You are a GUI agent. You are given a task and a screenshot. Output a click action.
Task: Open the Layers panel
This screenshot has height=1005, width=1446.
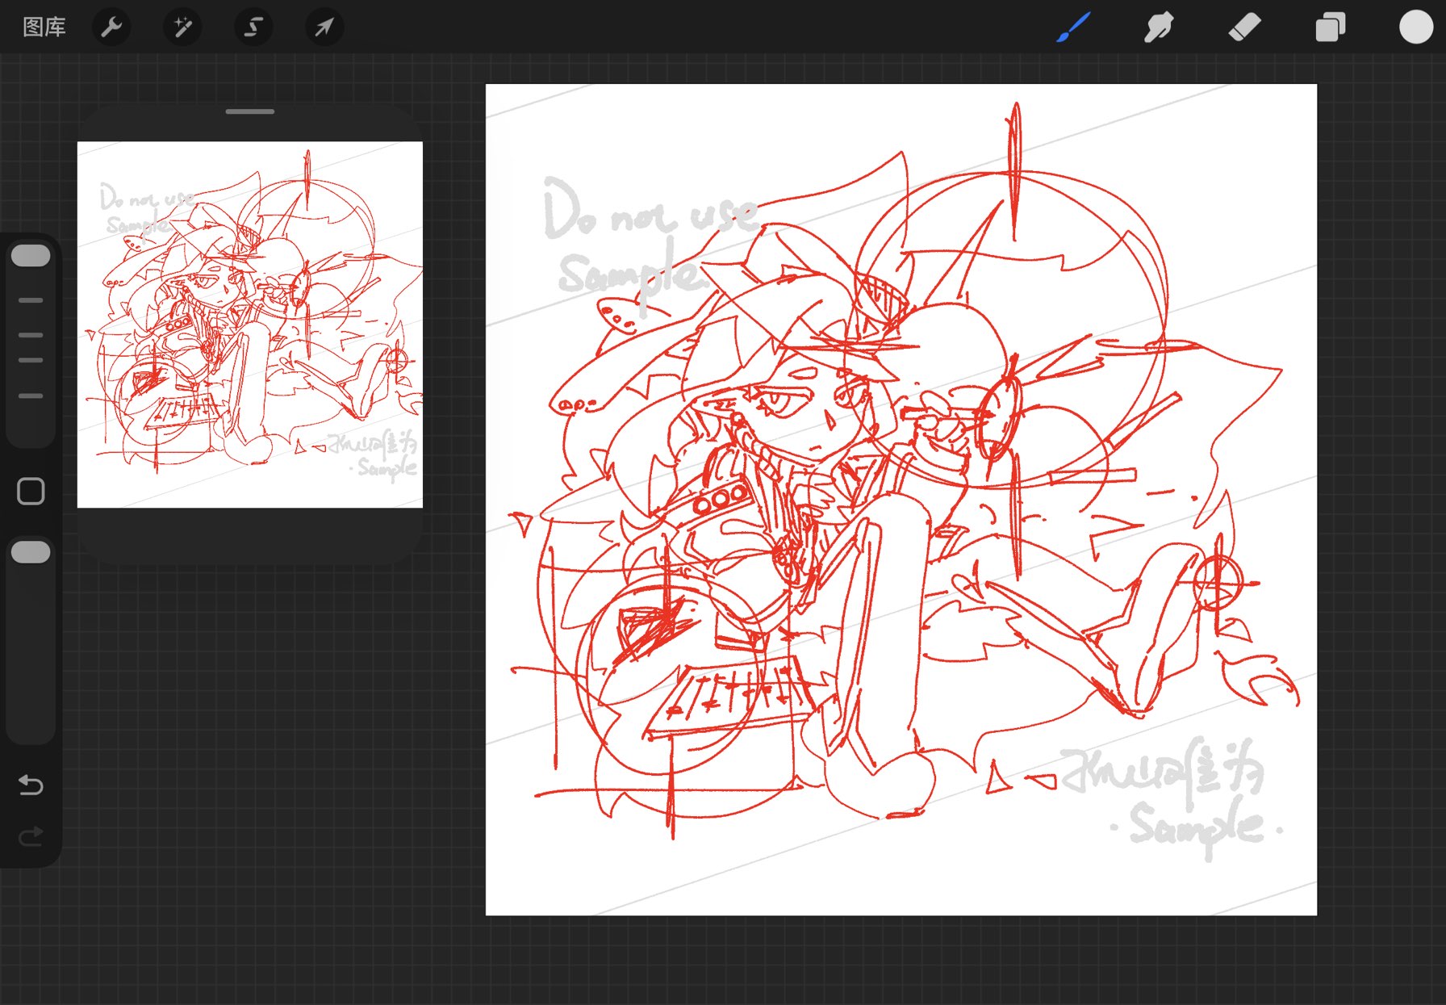click(x=1331, y=27)
